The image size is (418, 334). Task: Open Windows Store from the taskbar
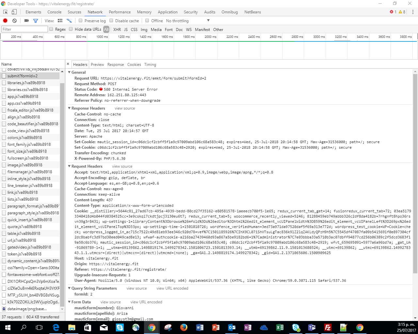click(88, 327)
